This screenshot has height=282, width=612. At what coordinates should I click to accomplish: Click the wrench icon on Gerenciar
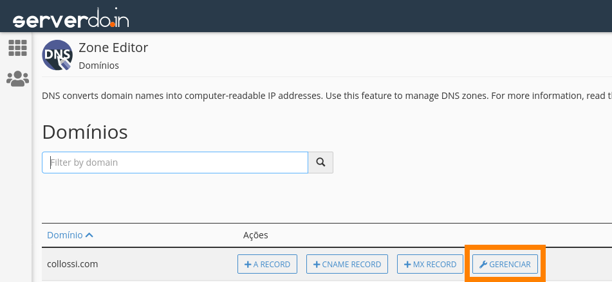click(484, 265)
